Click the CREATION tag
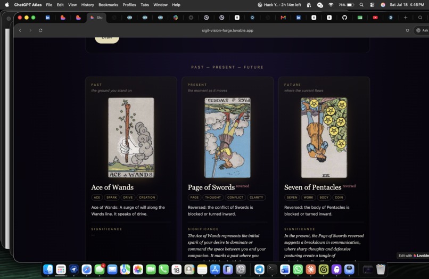 pyautogui.click(x=147, y=198)
